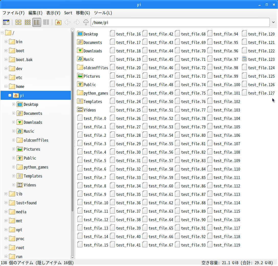Expand python_games node in sidebar tree

tap(14, 167)
